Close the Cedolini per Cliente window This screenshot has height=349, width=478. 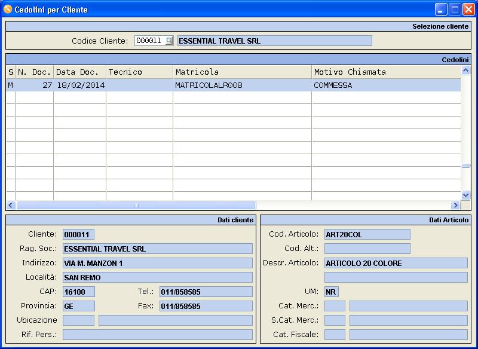point(468,10)
